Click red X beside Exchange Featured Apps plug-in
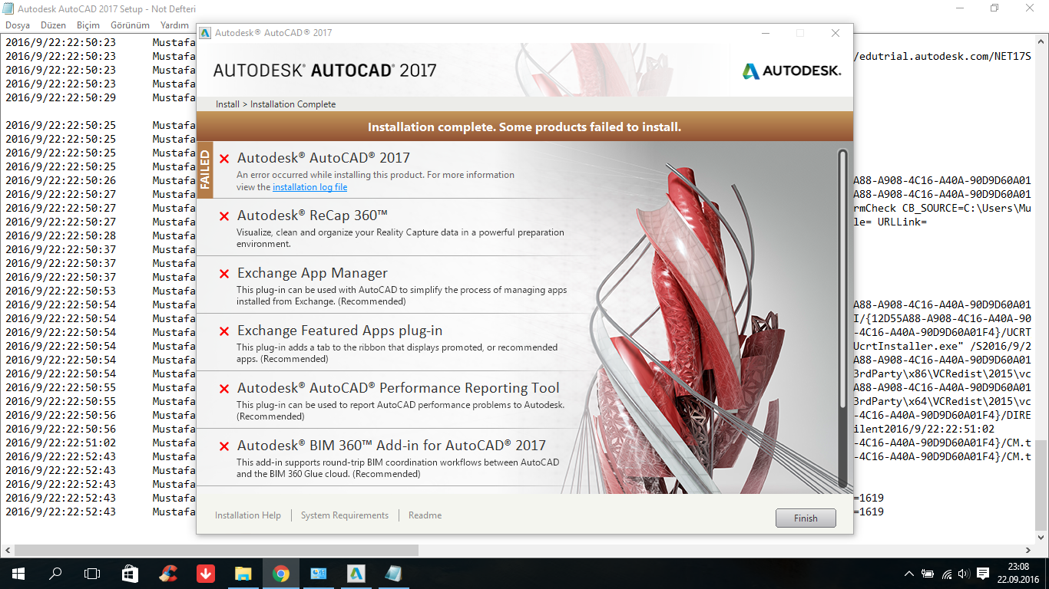The image size is (1049, 589). tap(224, 331)
